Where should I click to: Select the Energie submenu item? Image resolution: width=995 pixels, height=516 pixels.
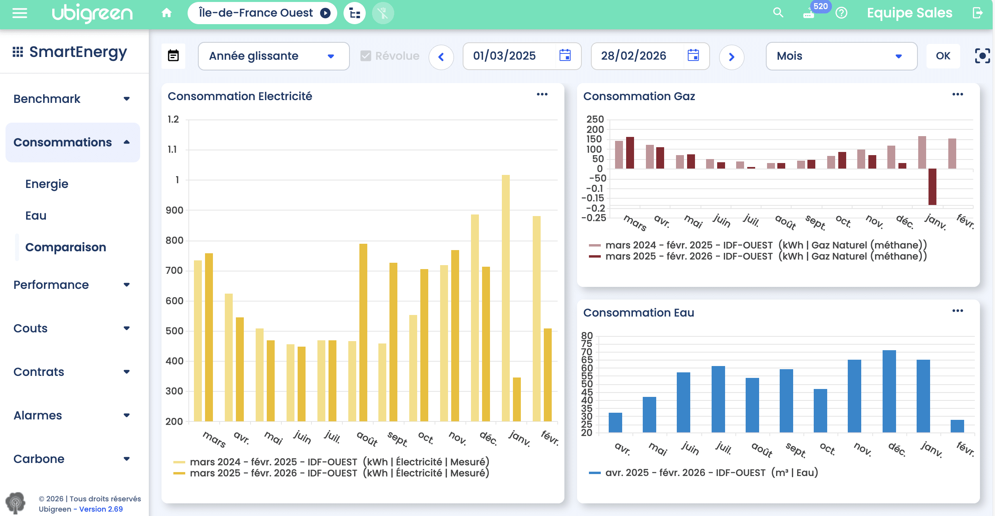47,184
